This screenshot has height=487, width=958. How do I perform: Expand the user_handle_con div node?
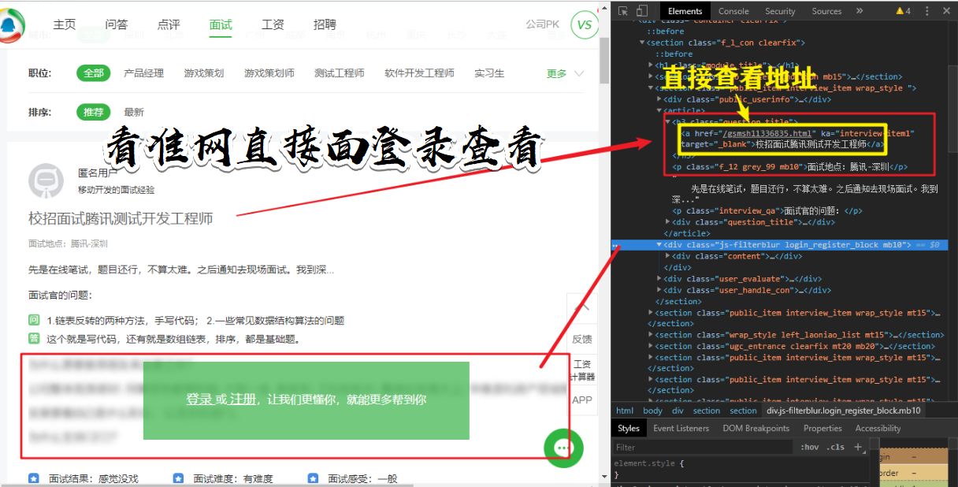tap(660, 290)
